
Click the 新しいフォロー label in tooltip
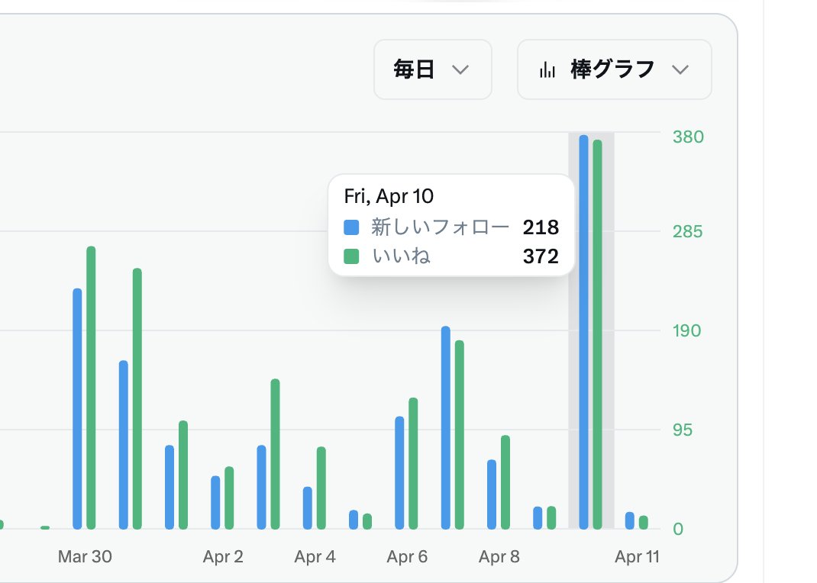441,227
